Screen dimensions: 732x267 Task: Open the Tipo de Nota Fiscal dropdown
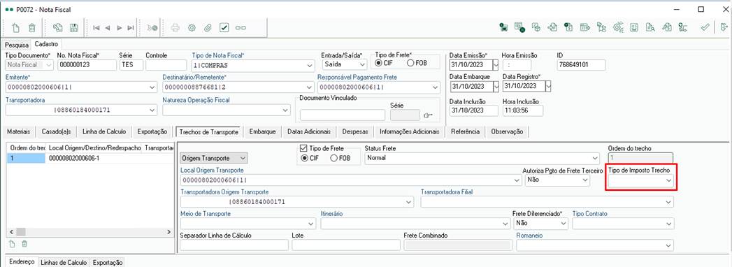[310, 65]
